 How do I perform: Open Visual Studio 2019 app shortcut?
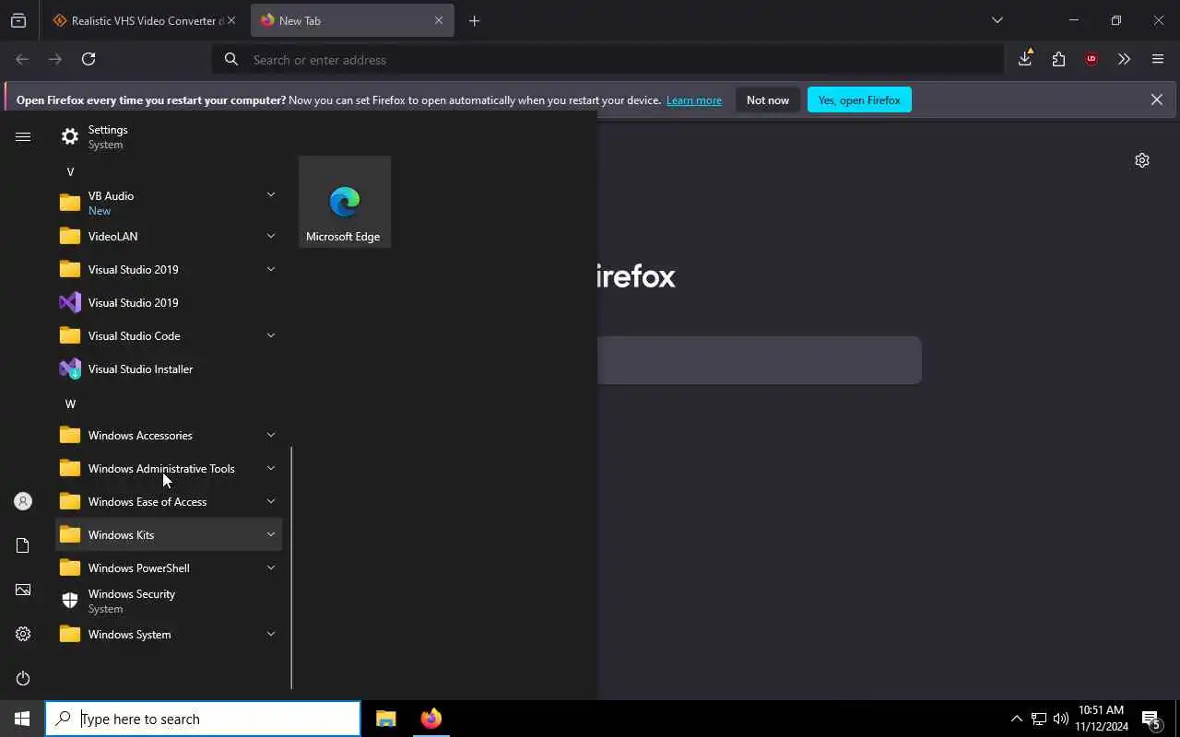coord(169,302)
